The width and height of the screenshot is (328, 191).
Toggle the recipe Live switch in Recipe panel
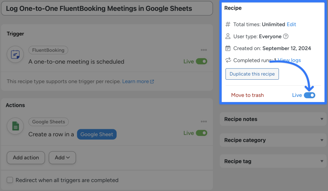click(309, 95)
